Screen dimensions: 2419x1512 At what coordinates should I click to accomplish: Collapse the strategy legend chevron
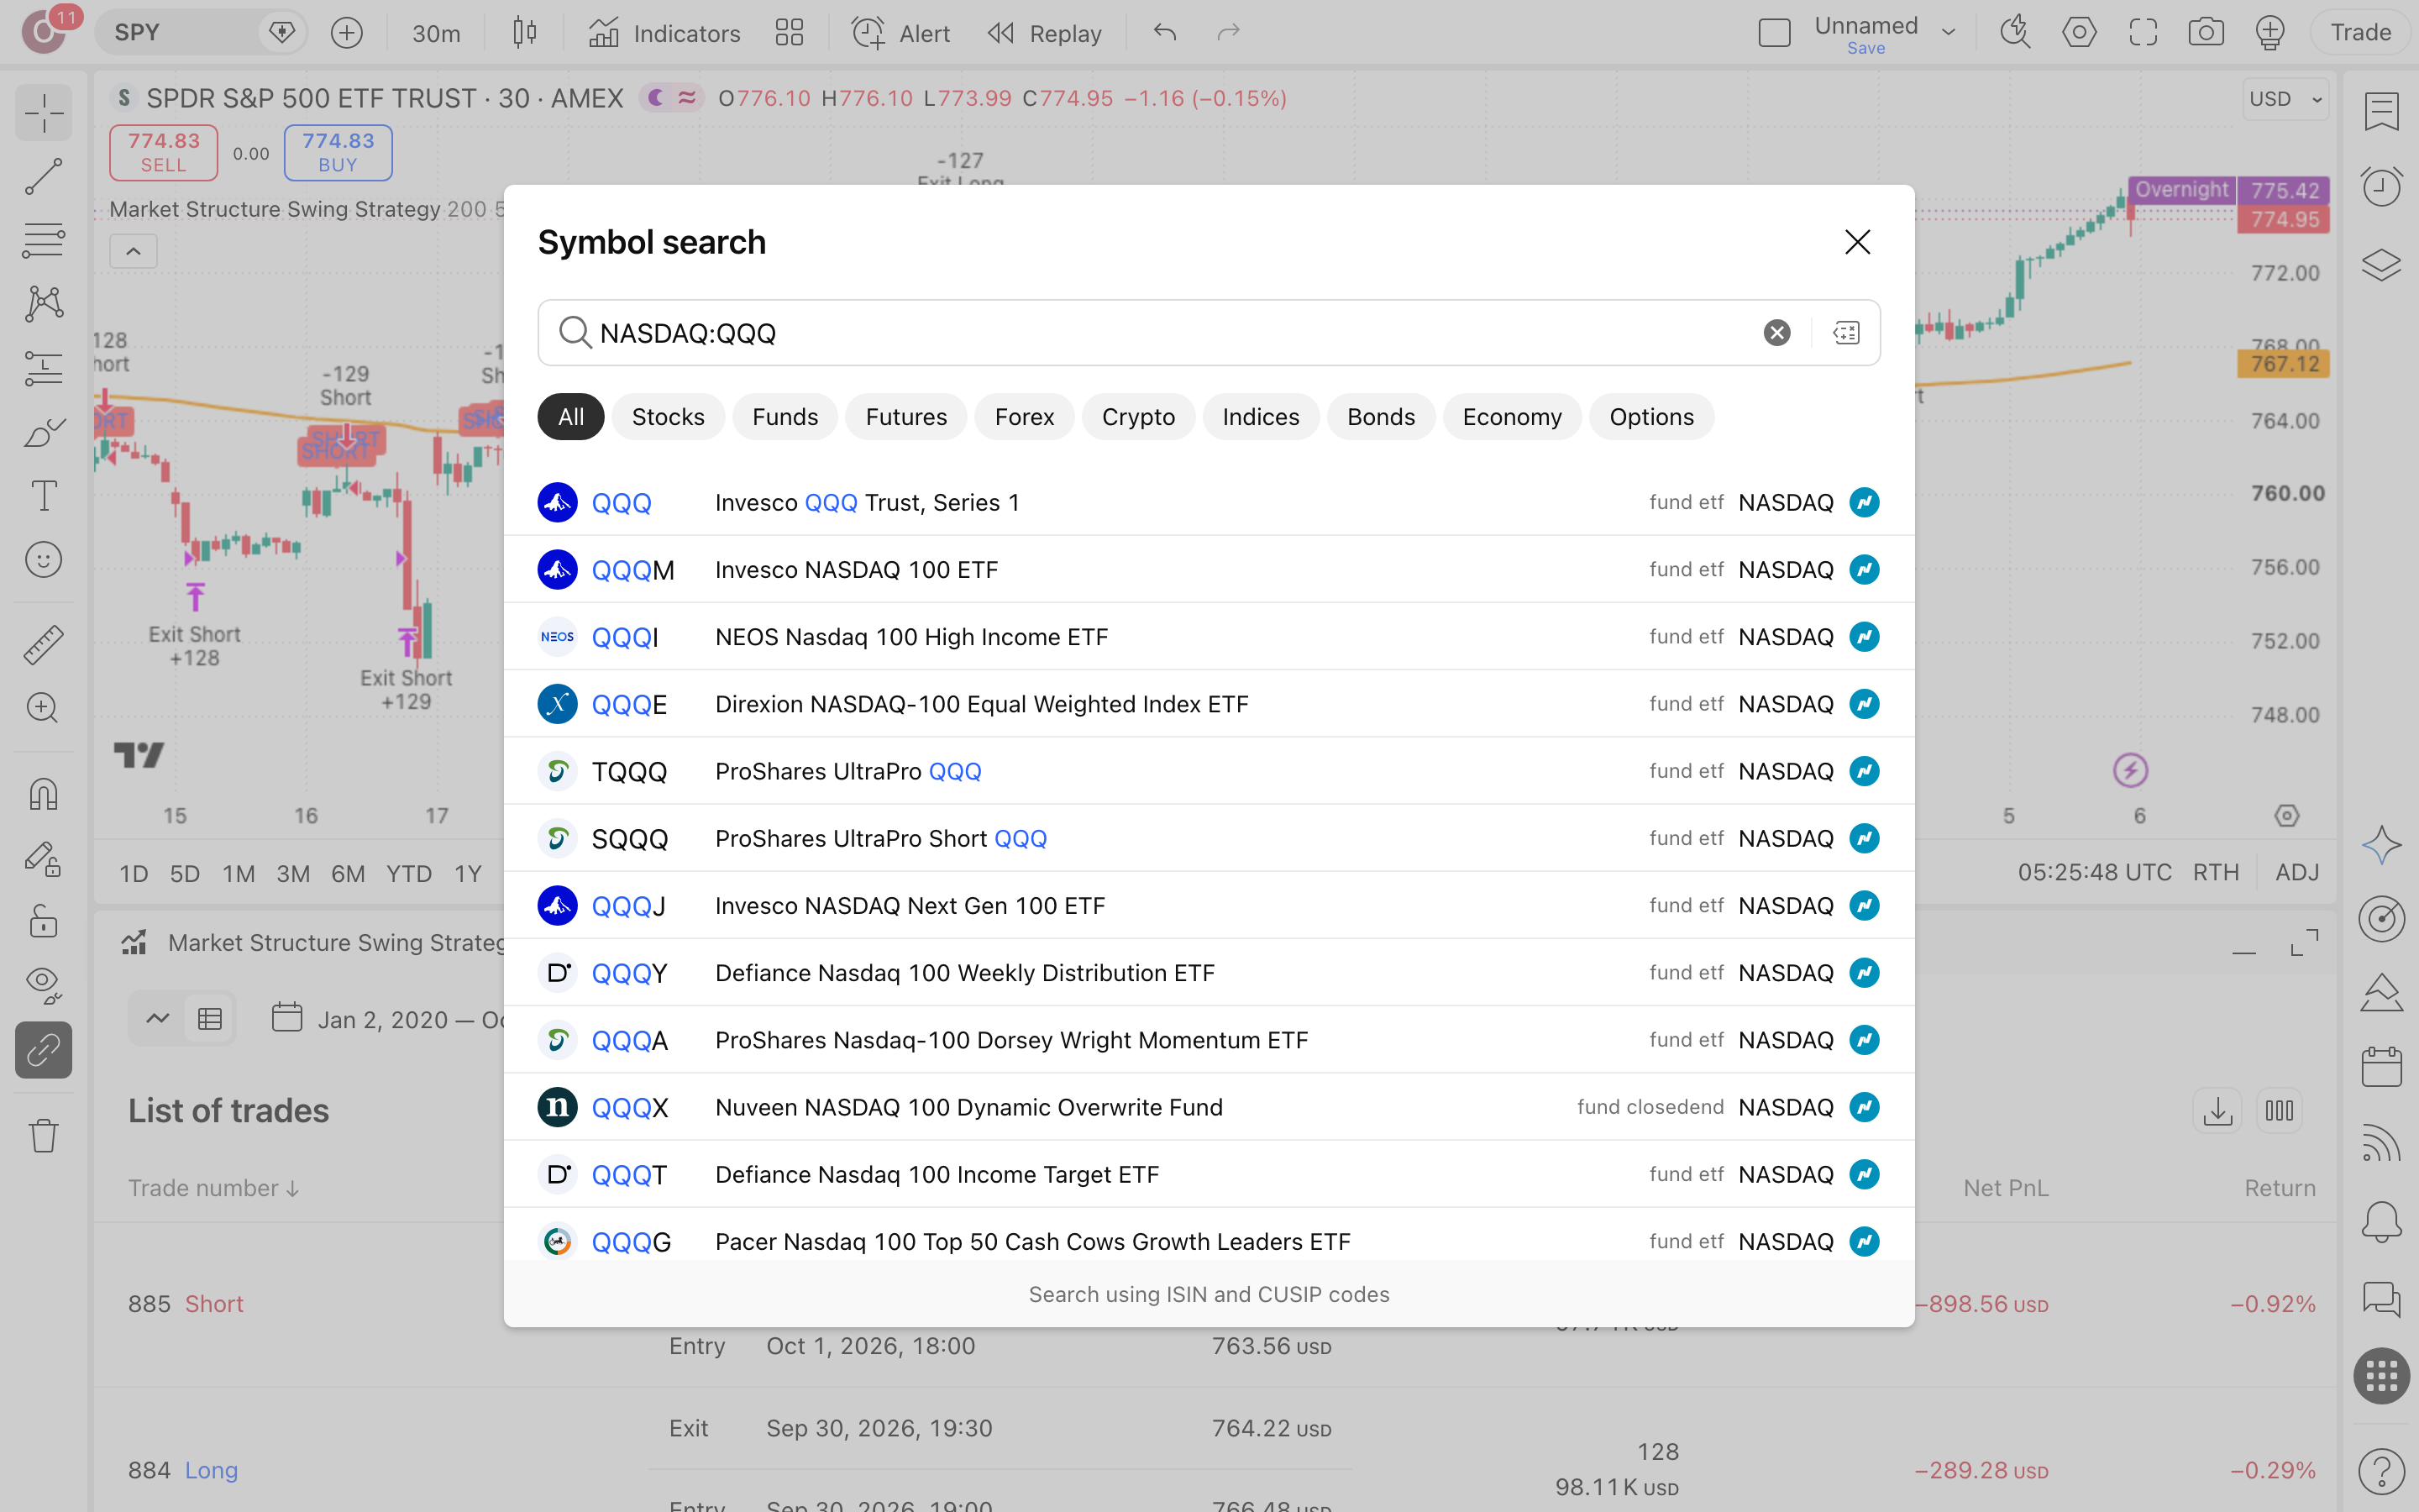point(133,251)
